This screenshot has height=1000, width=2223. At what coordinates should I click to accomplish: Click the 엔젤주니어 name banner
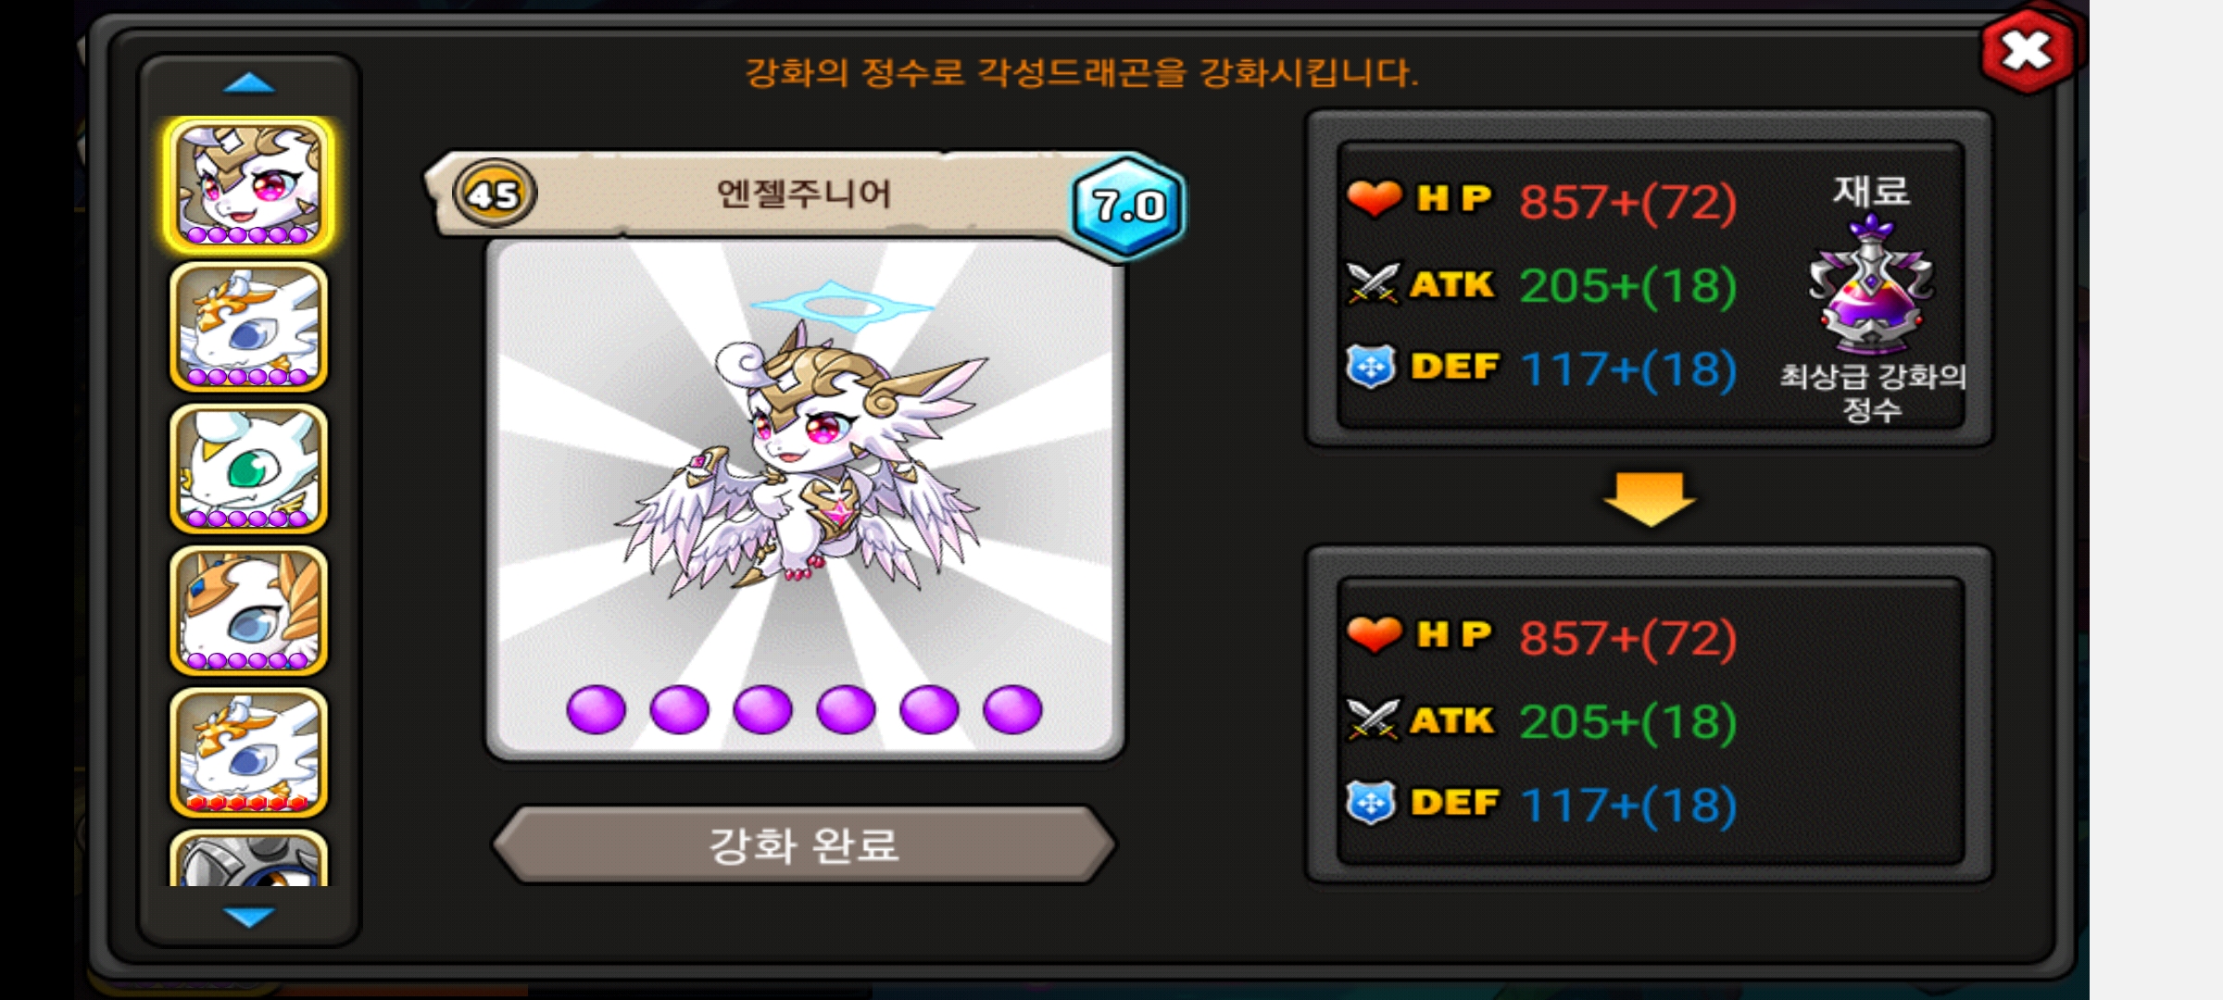click(804, 194)
